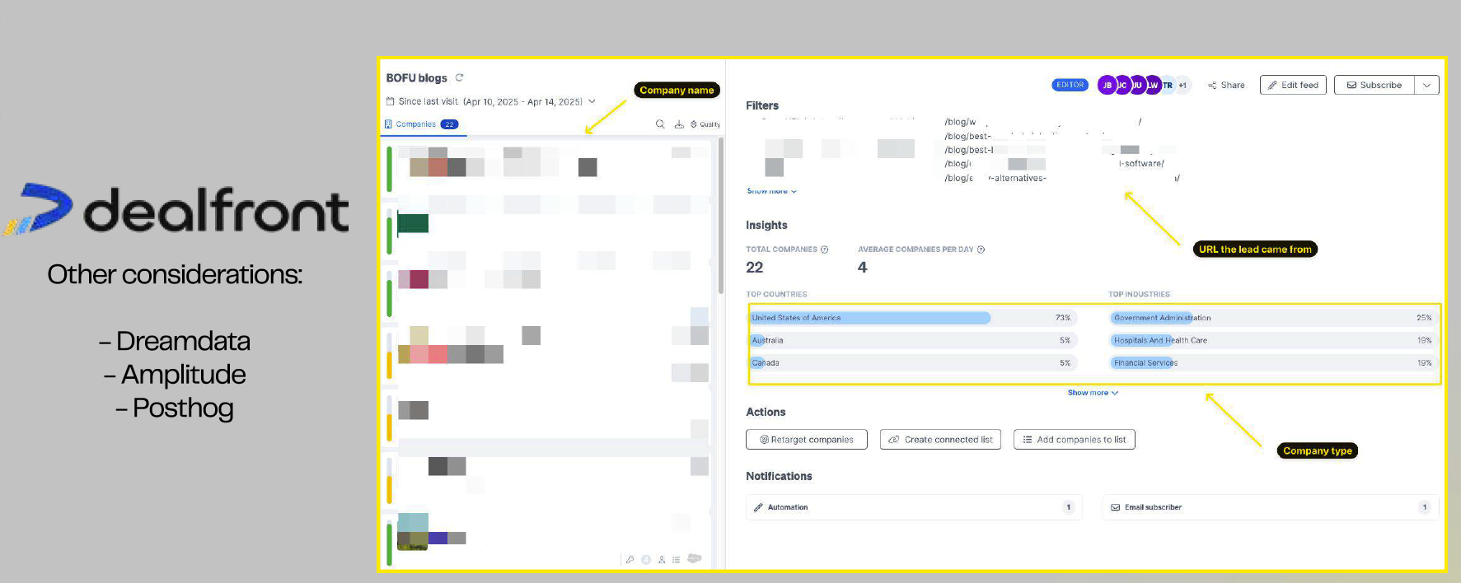The image size is (1461, 583).
Task: Sort companies by Quality
Action: 705,124
